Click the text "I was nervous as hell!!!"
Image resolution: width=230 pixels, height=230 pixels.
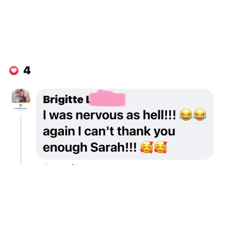click(109, 115)
